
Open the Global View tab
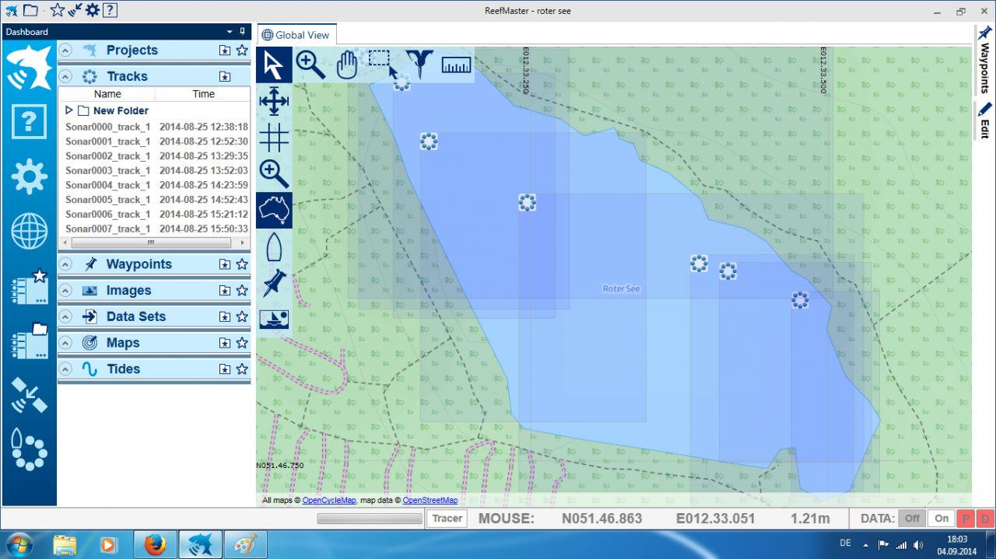tap(296, 35)
